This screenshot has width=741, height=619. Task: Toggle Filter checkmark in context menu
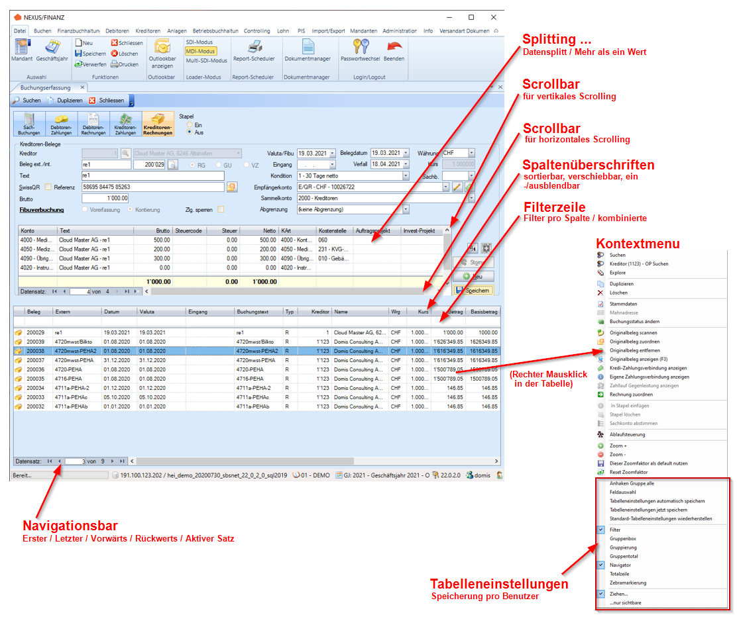[x=600, y=530]
